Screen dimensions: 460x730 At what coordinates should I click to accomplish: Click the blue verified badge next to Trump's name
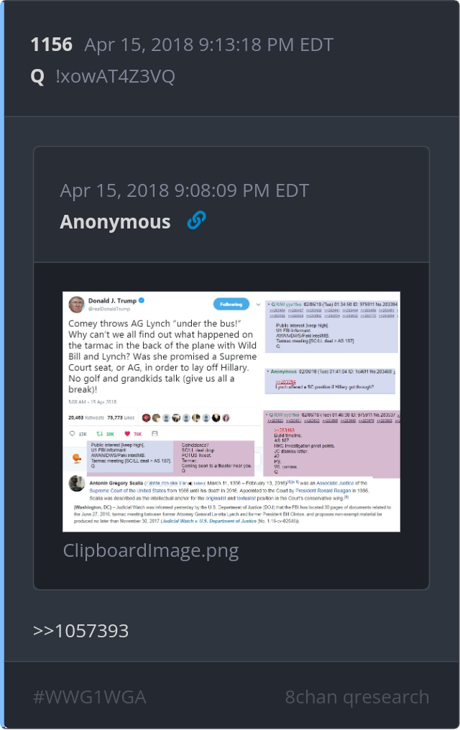(142, 300)
